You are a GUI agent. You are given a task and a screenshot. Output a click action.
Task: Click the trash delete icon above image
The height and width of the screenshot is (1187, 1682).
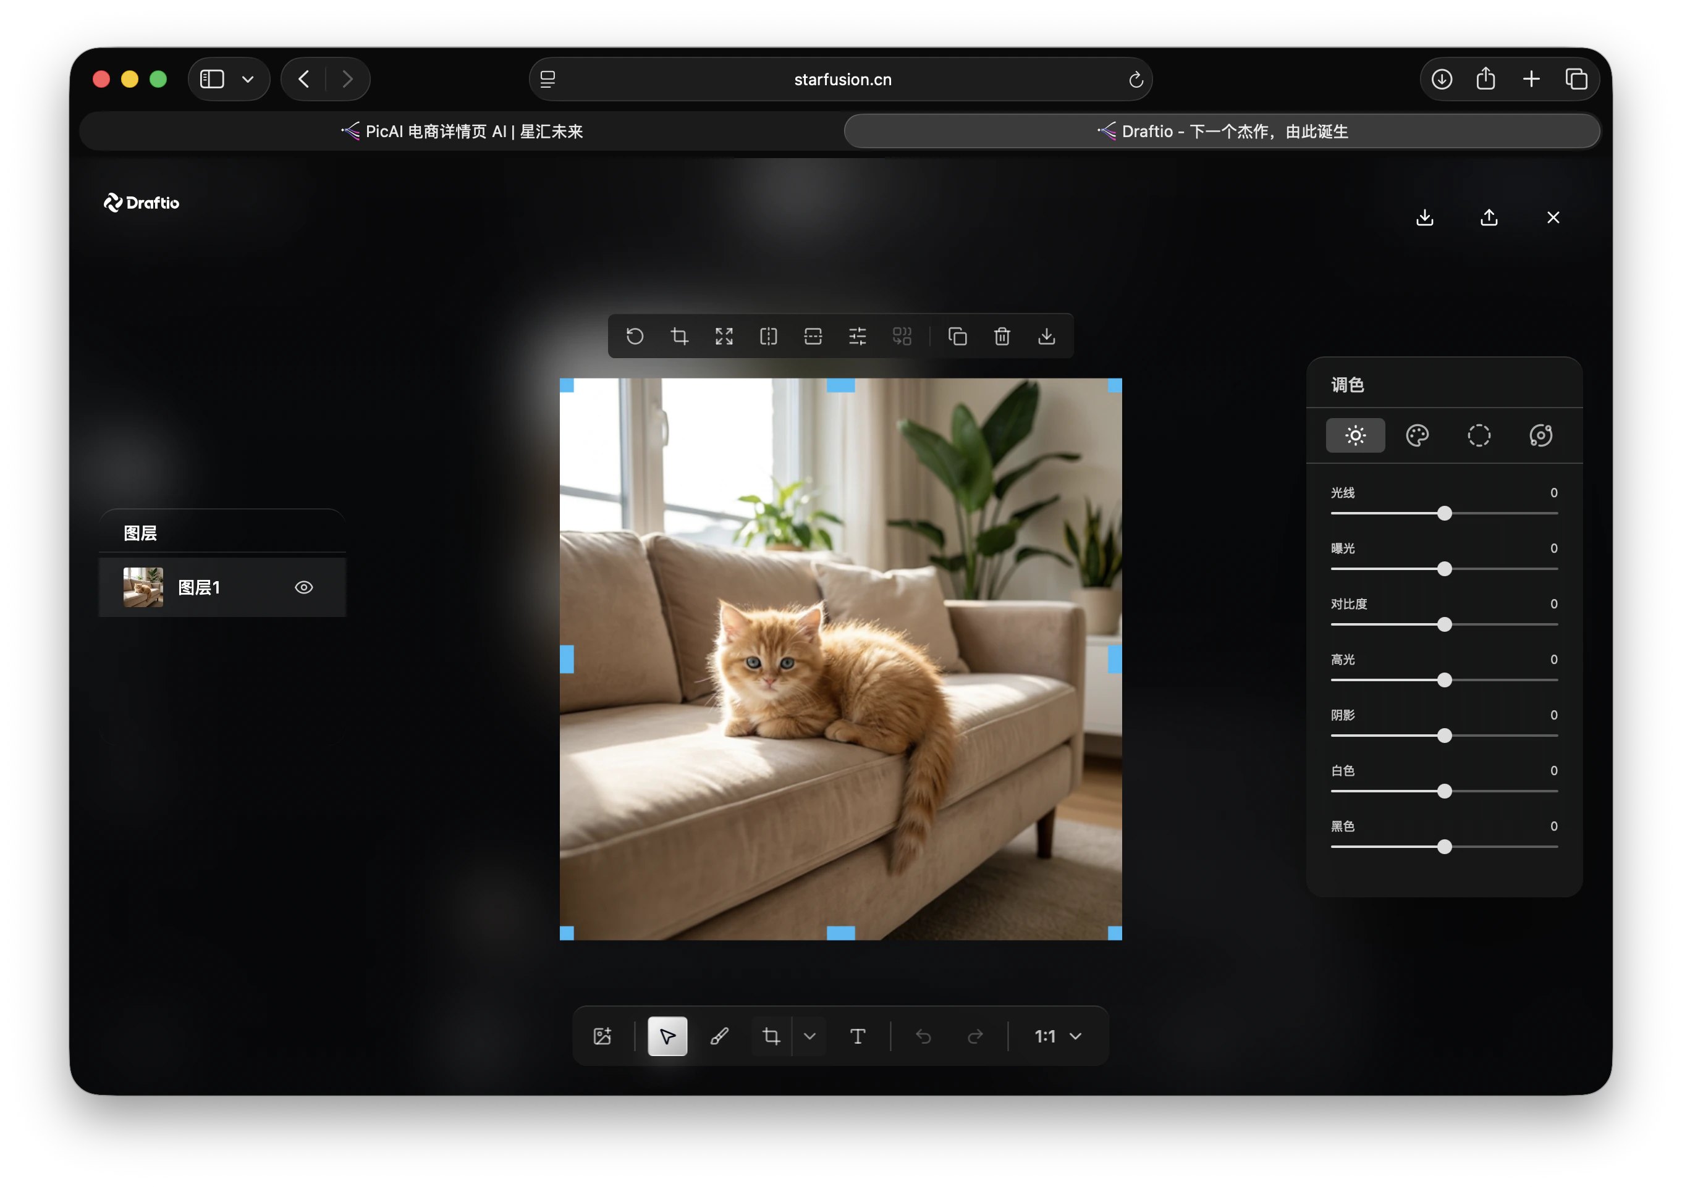1002,336
